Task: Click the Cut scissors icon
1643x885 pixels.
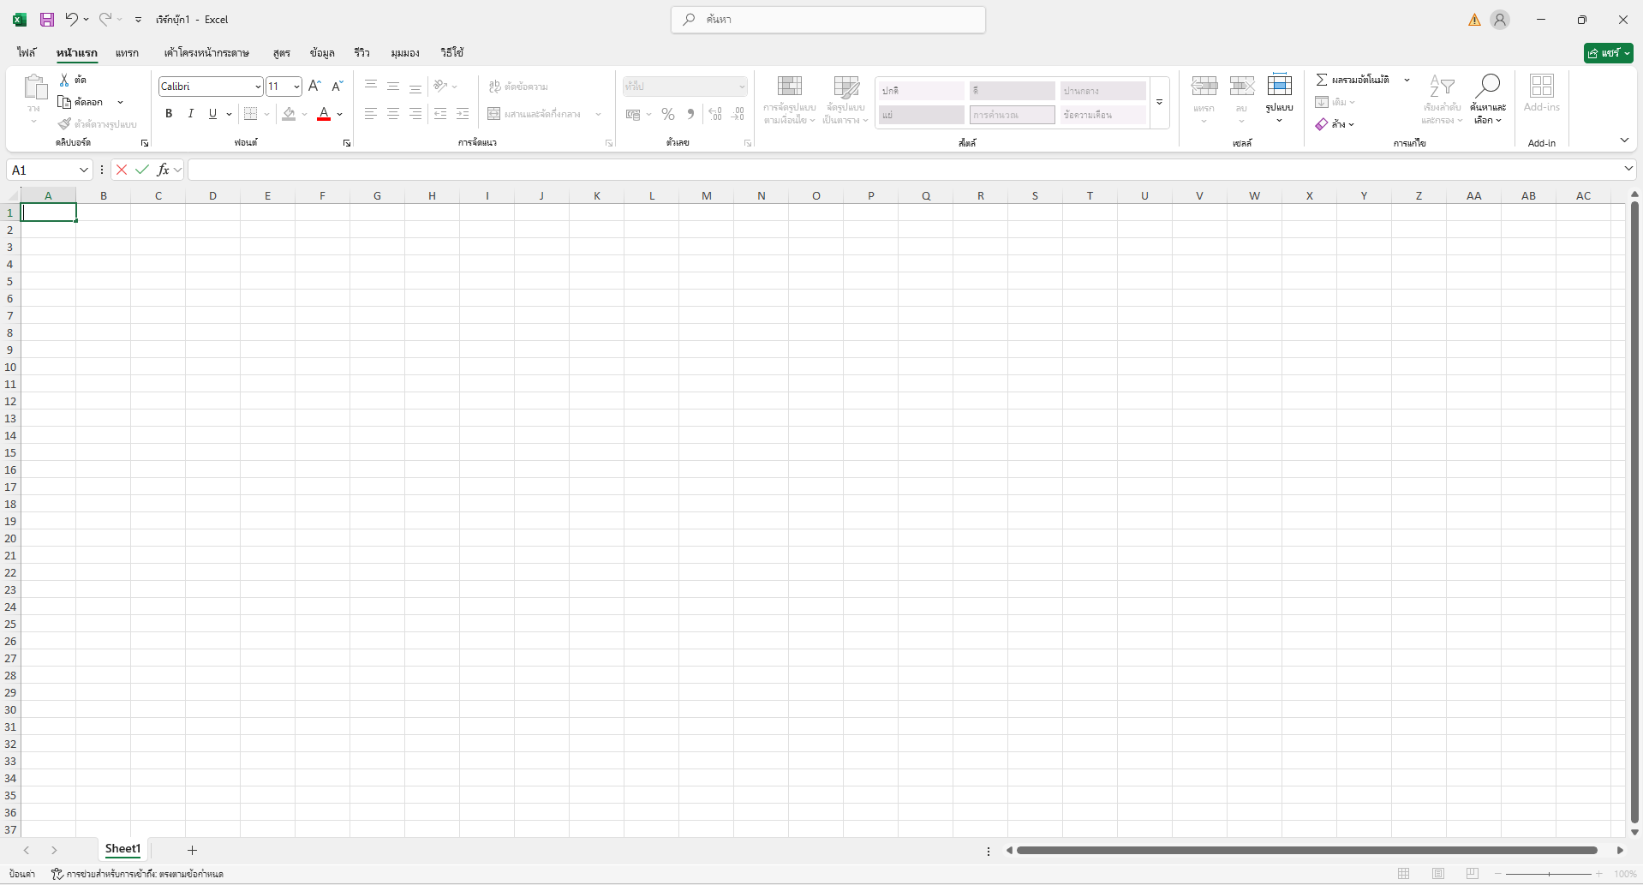Action: (64, 80)
